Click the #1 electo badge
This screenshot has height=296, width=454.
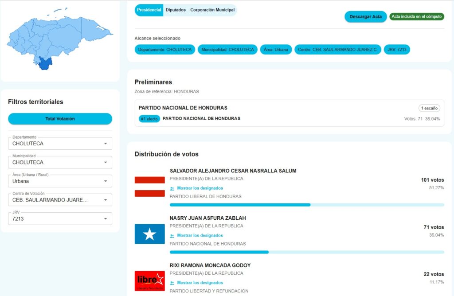tap(149, 119)
